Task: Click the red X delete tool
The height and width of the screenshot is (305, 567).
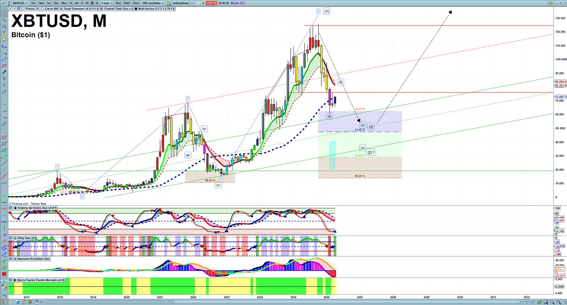Action: click(x=4, y=274)
